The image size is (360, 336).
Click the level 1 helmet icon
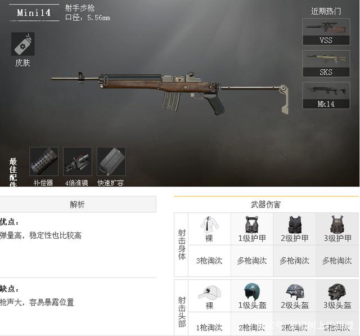point(252,291)
